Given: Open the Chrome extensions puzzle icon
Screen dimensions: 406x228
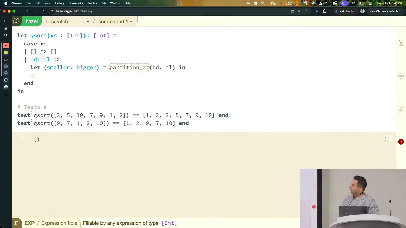Looking at the screenshot, I should [325, 11].
